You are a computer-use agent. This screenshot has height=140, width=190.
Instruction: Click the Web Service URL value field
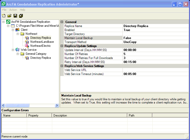(155, 70)
